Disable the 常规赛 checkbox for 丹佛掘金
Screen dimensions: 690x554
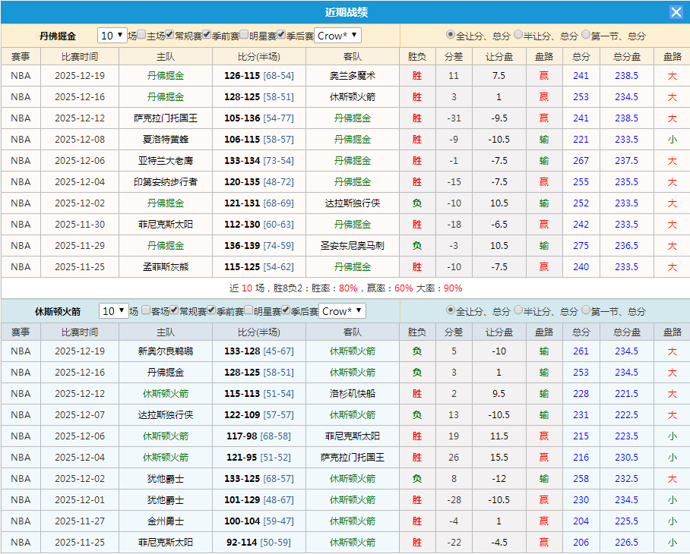168,35
